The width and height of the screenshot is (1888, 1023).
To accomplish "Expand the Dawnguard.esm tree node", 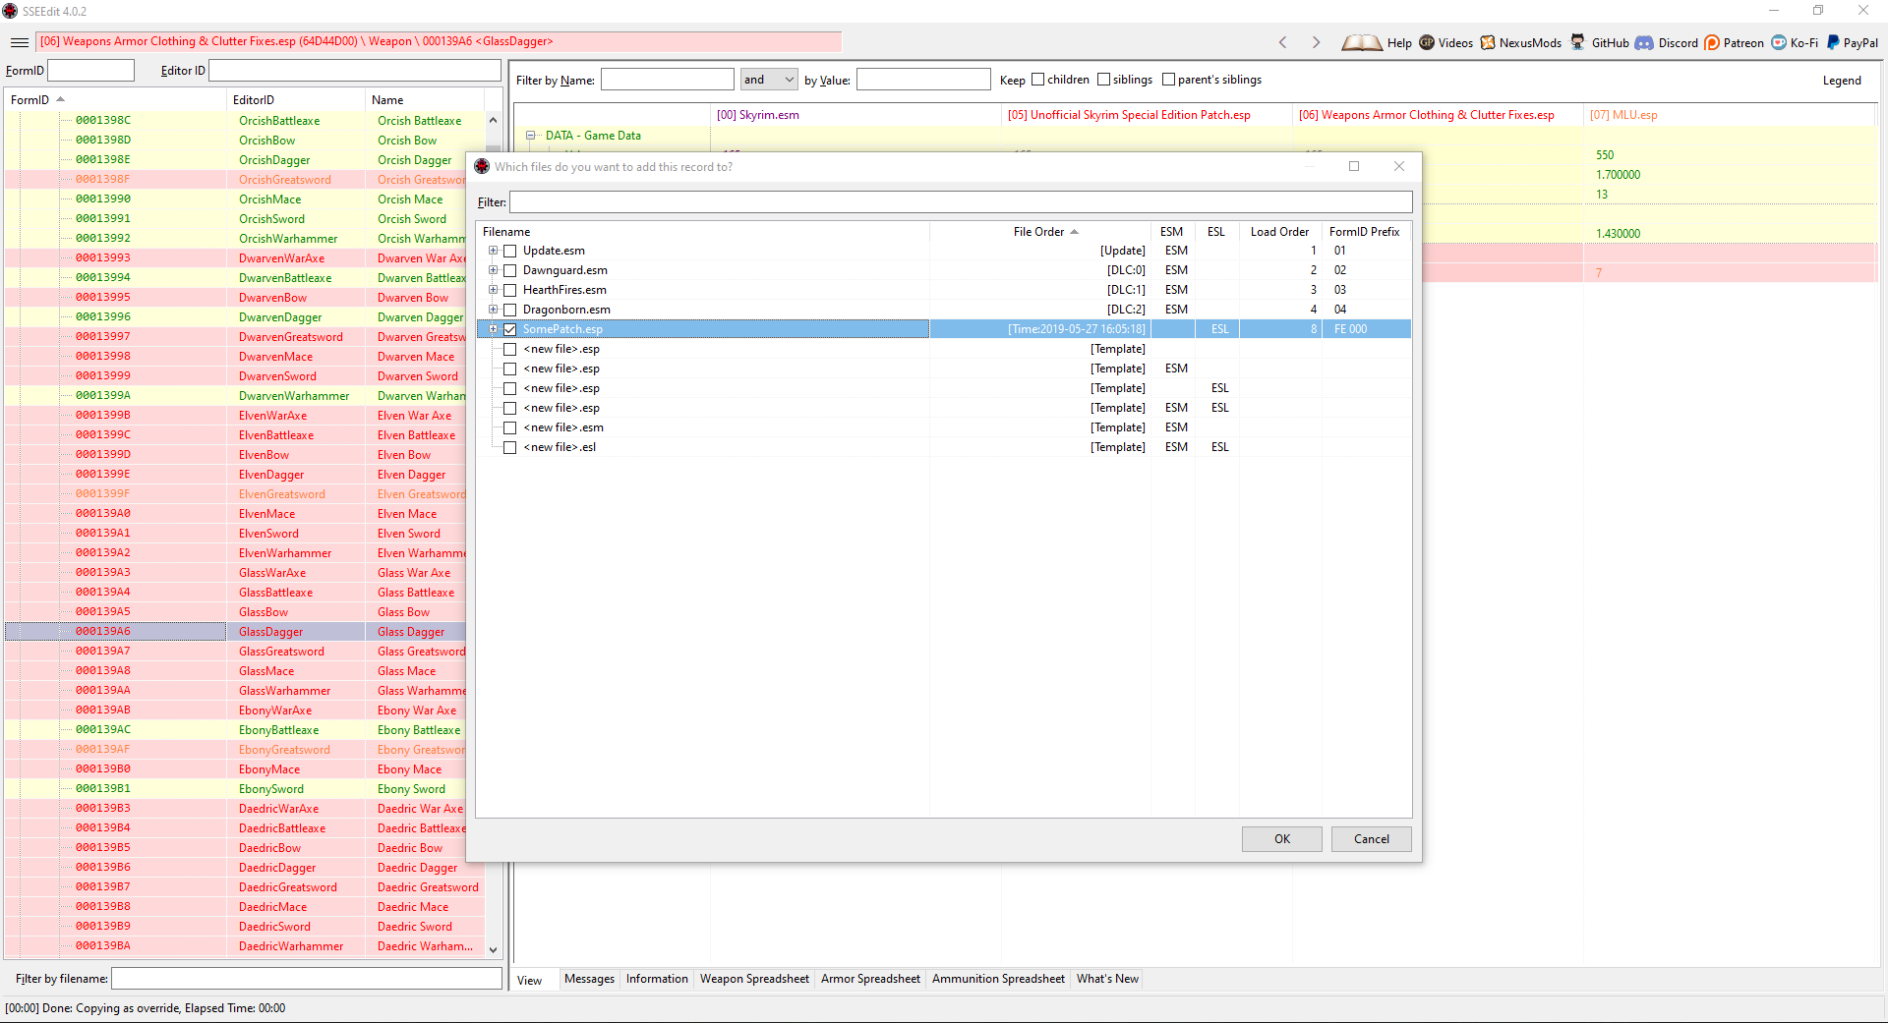I will pyautogui.click(x=494, y=270).
